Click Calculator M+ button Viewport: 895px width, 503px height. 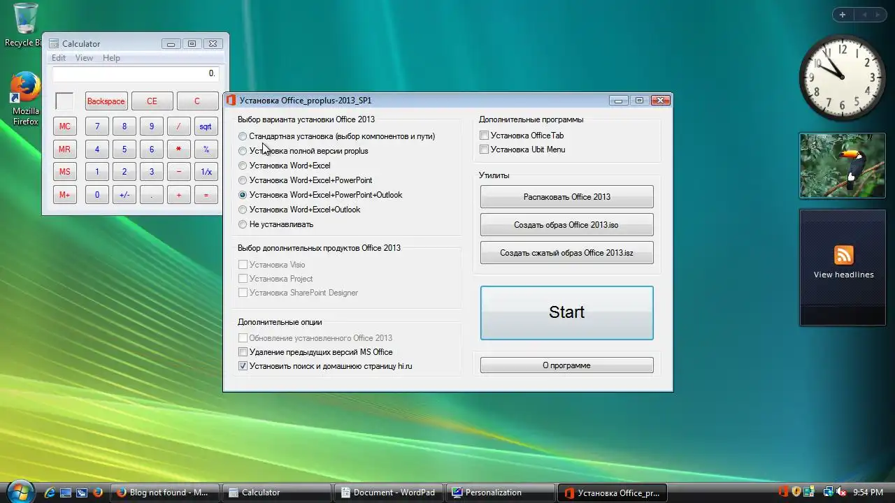click(64, 195)
